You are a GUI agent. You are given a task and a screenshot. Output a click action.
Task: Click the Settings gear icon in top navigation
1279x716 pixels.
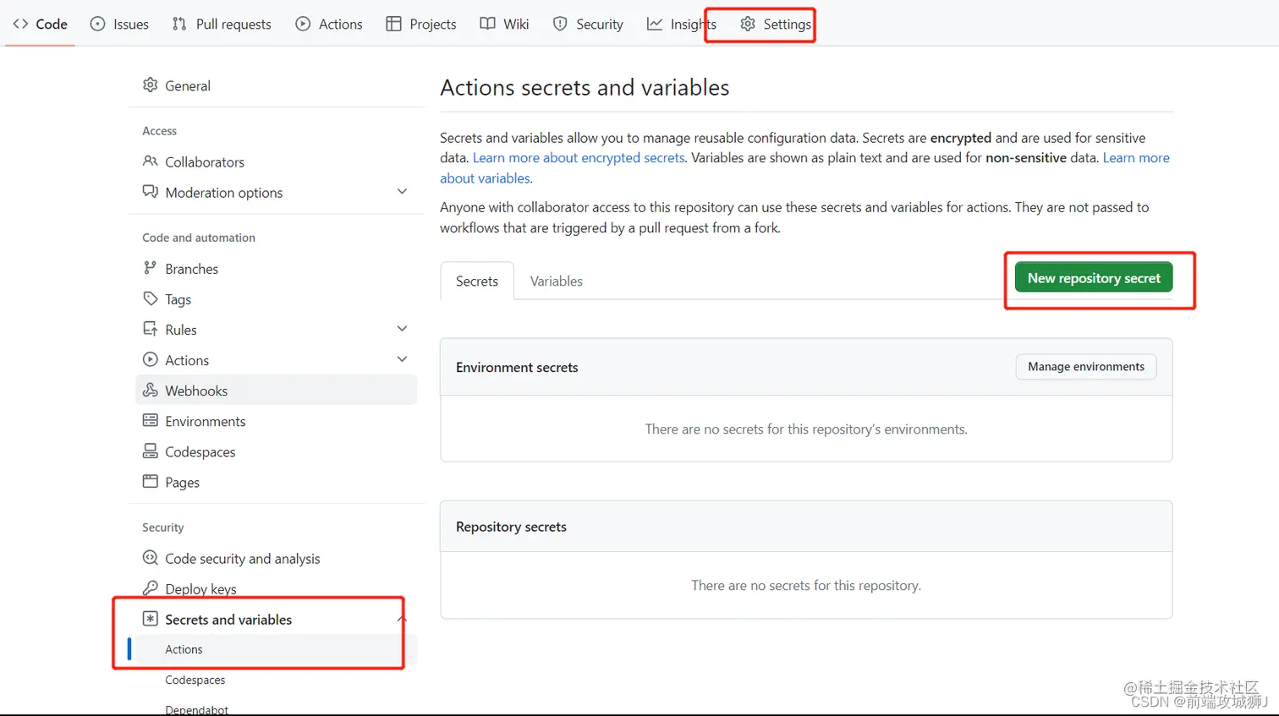click(x=748, y=25)
